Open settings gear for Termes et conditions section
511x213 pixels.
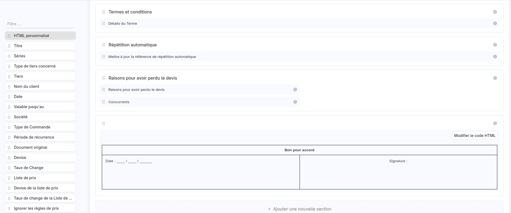click(x=495, y=12)
